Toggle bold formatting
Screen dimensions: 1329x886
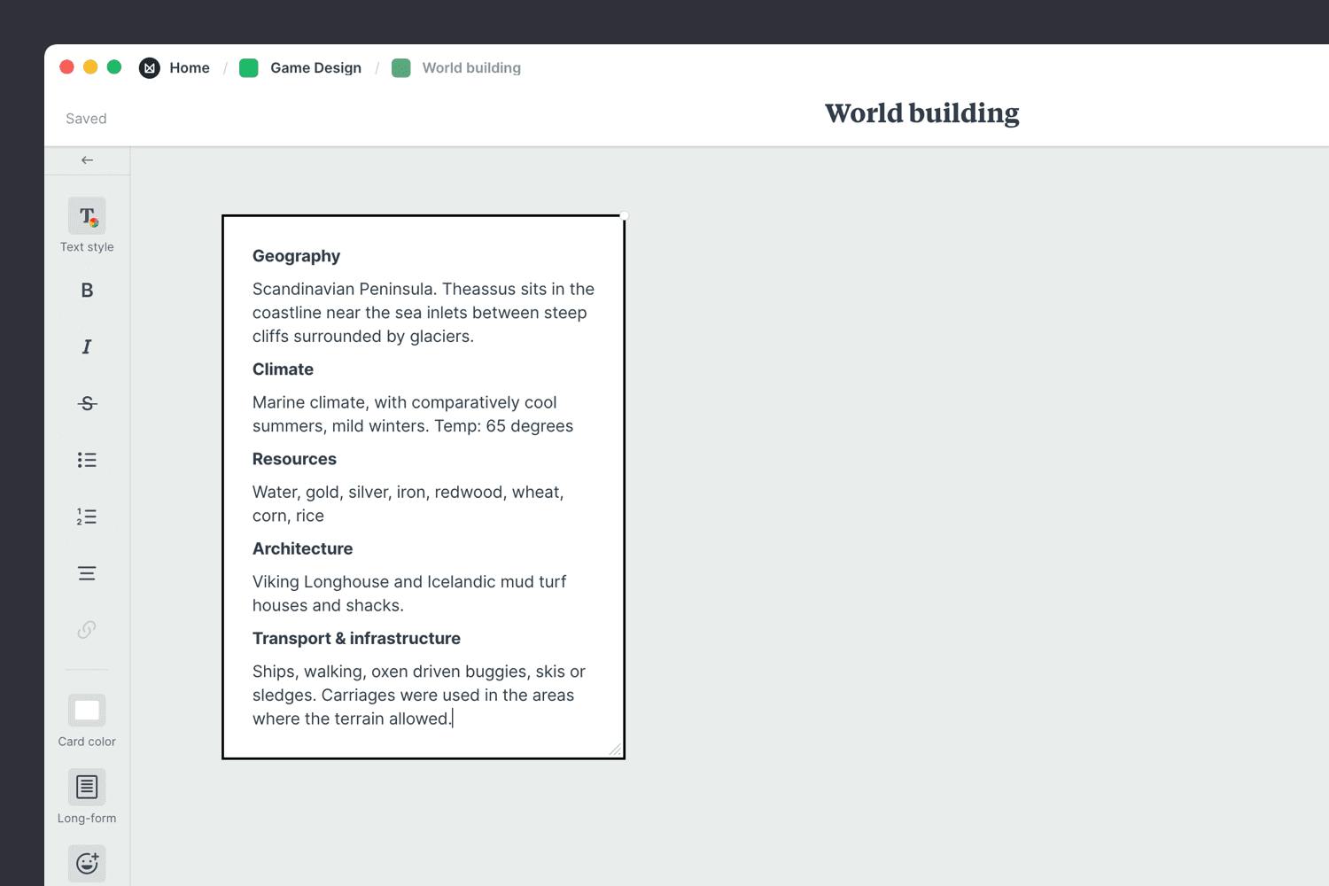[86, 290]
